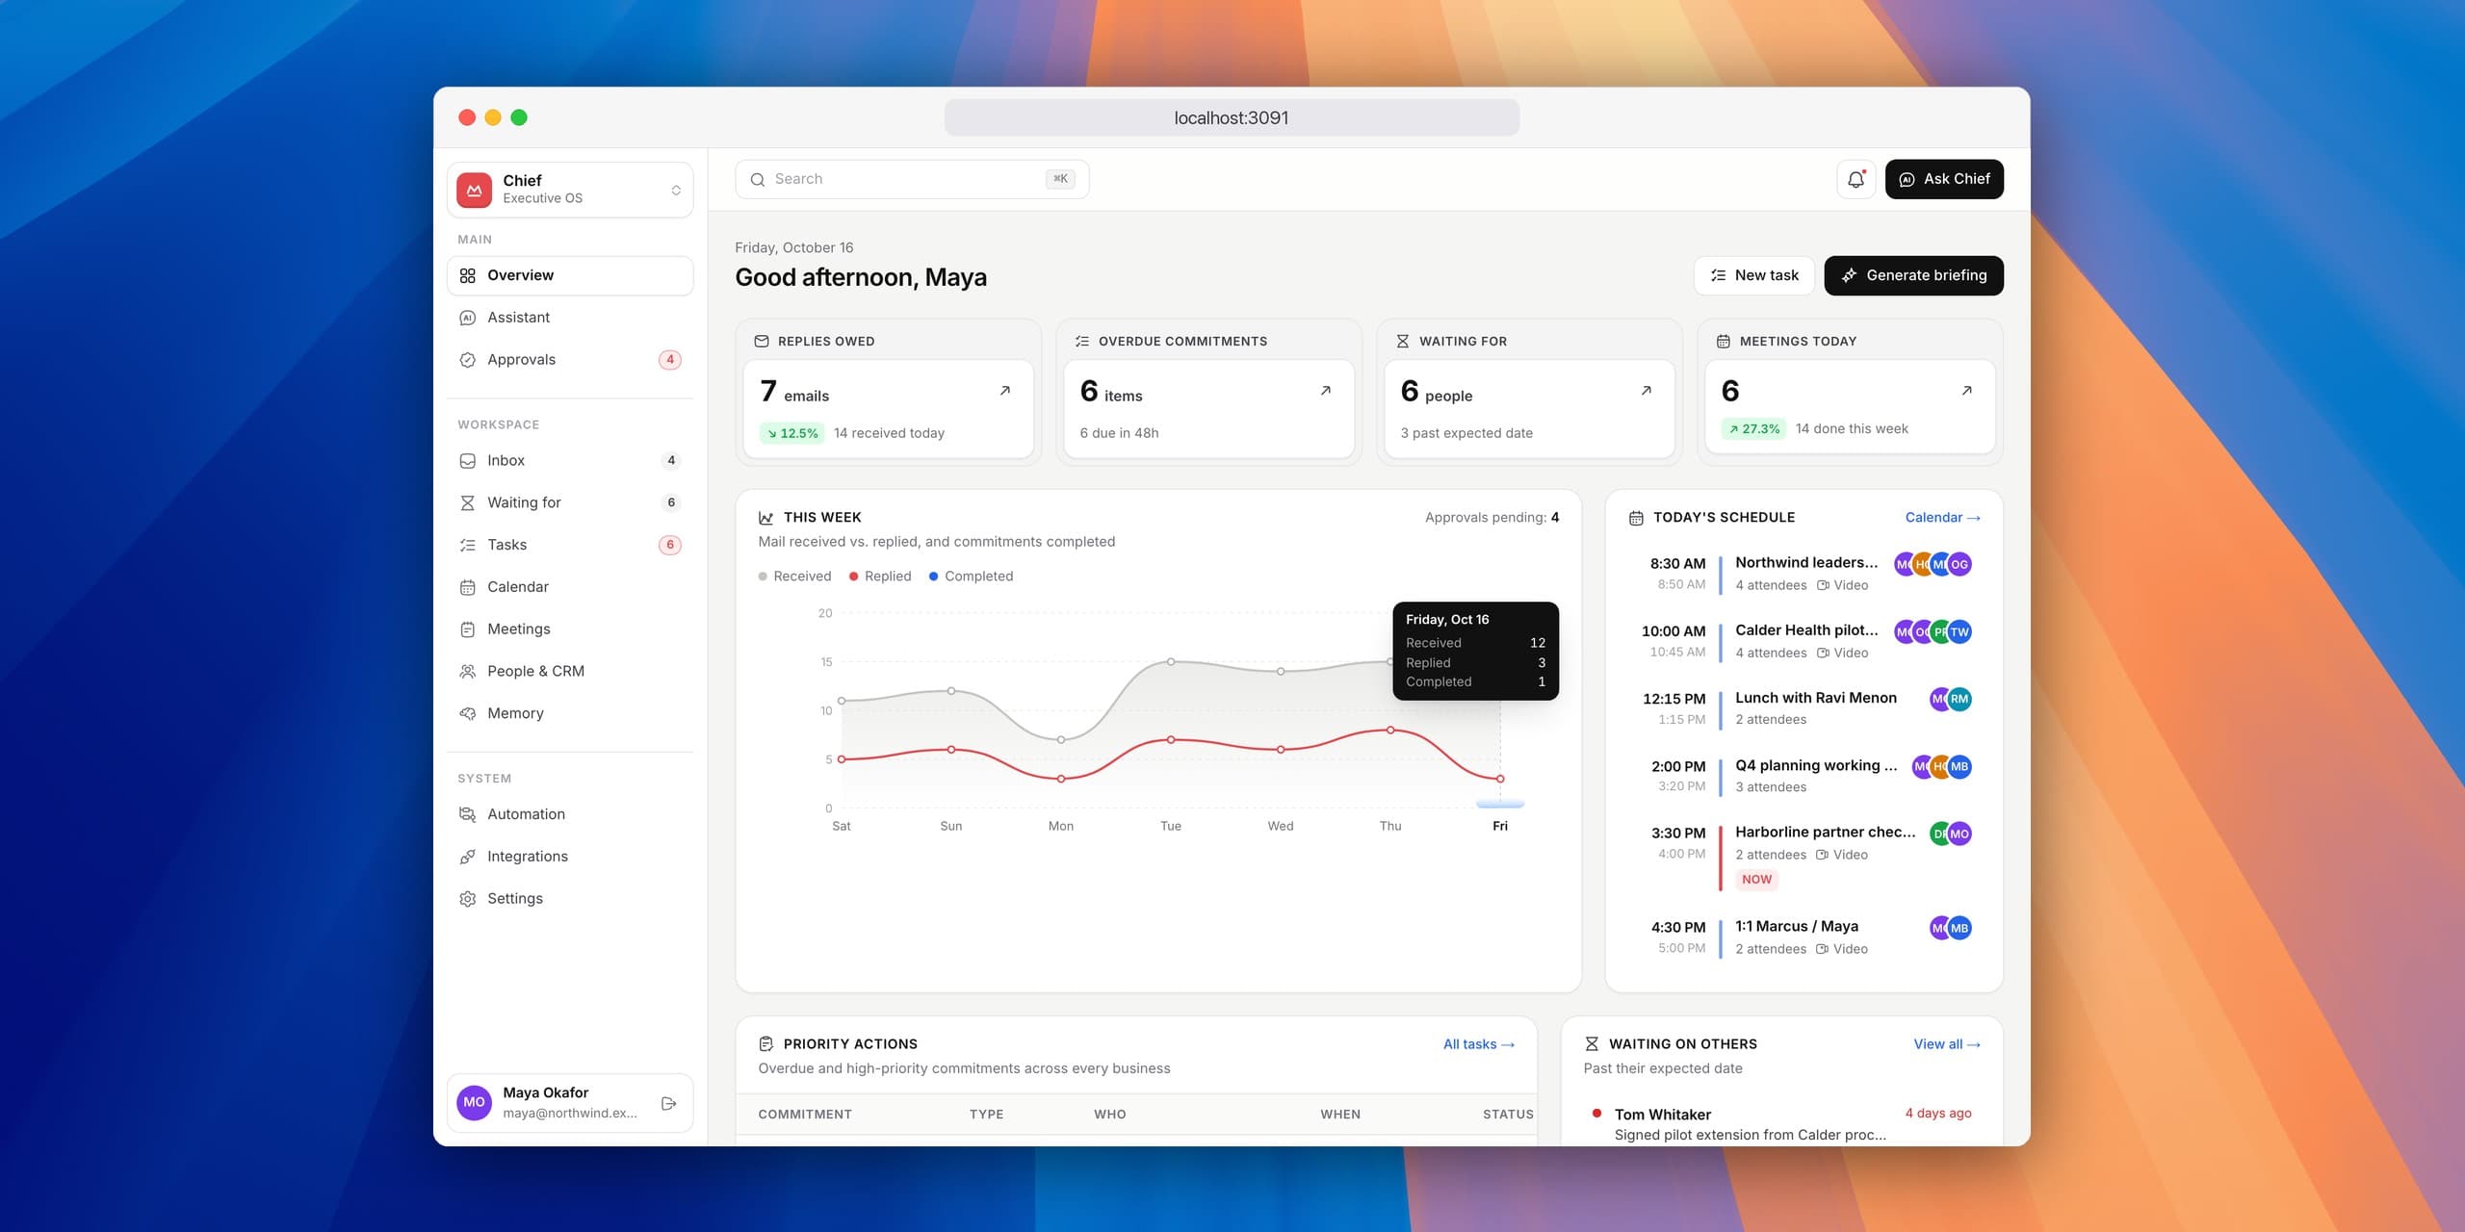Toggle the Completed series in chart legend
The width and height of the screenshot is (2465, 1232).
[x=971, y=577]
